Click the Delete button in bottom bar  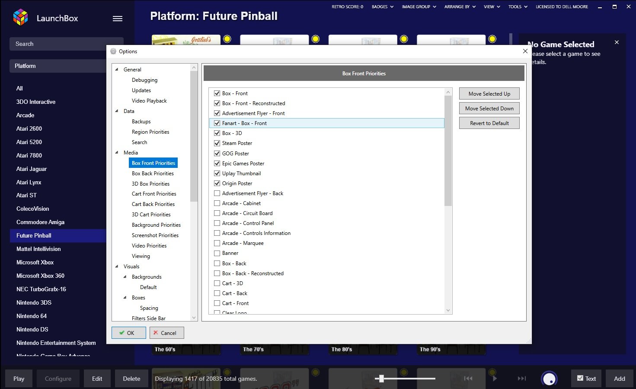(x=131, y=379)
